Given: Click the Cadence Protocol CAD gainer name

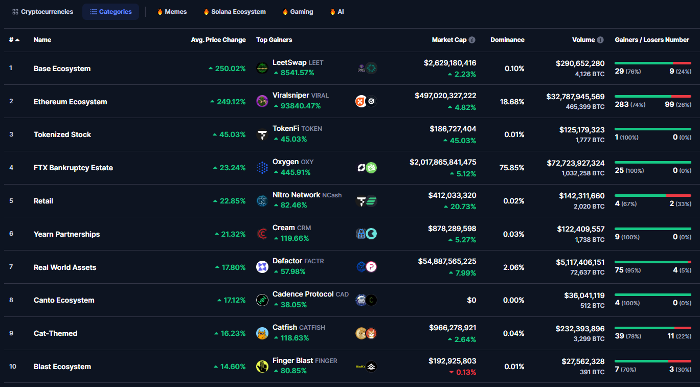Looking at the screenshot, I should (311, 294).
